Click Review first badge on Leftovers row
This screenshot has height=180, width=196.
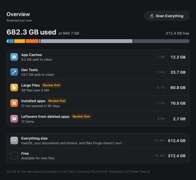pos(81,117)
